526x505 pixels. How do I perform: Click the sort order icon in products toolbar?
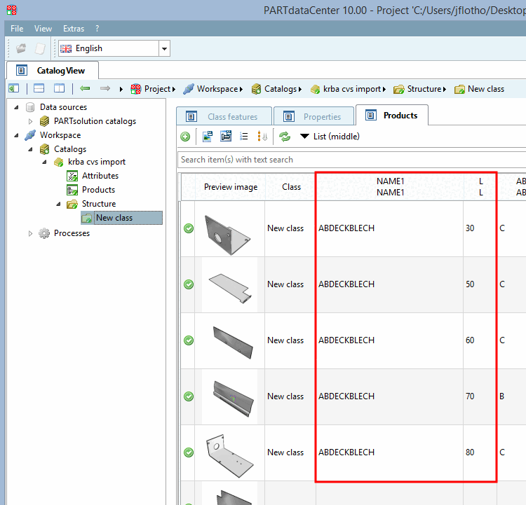tap(262, 137)
